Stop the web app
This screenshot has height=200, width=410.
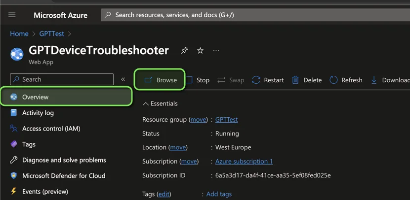coord(198,80)
